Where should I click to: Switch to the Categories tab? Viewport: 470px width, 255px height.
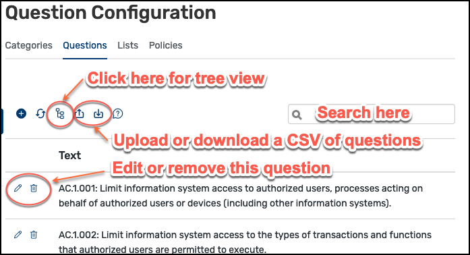pyautogui.click(x=29, y=45)
